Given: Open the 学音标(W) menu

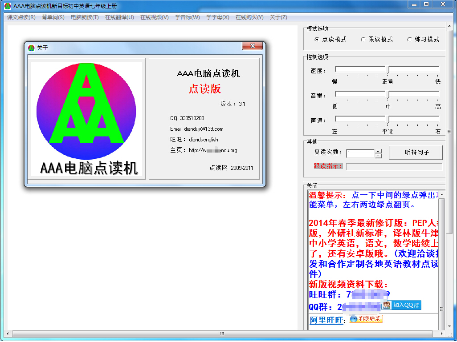Looking at the screenshot, I should (x=188, y=17).
